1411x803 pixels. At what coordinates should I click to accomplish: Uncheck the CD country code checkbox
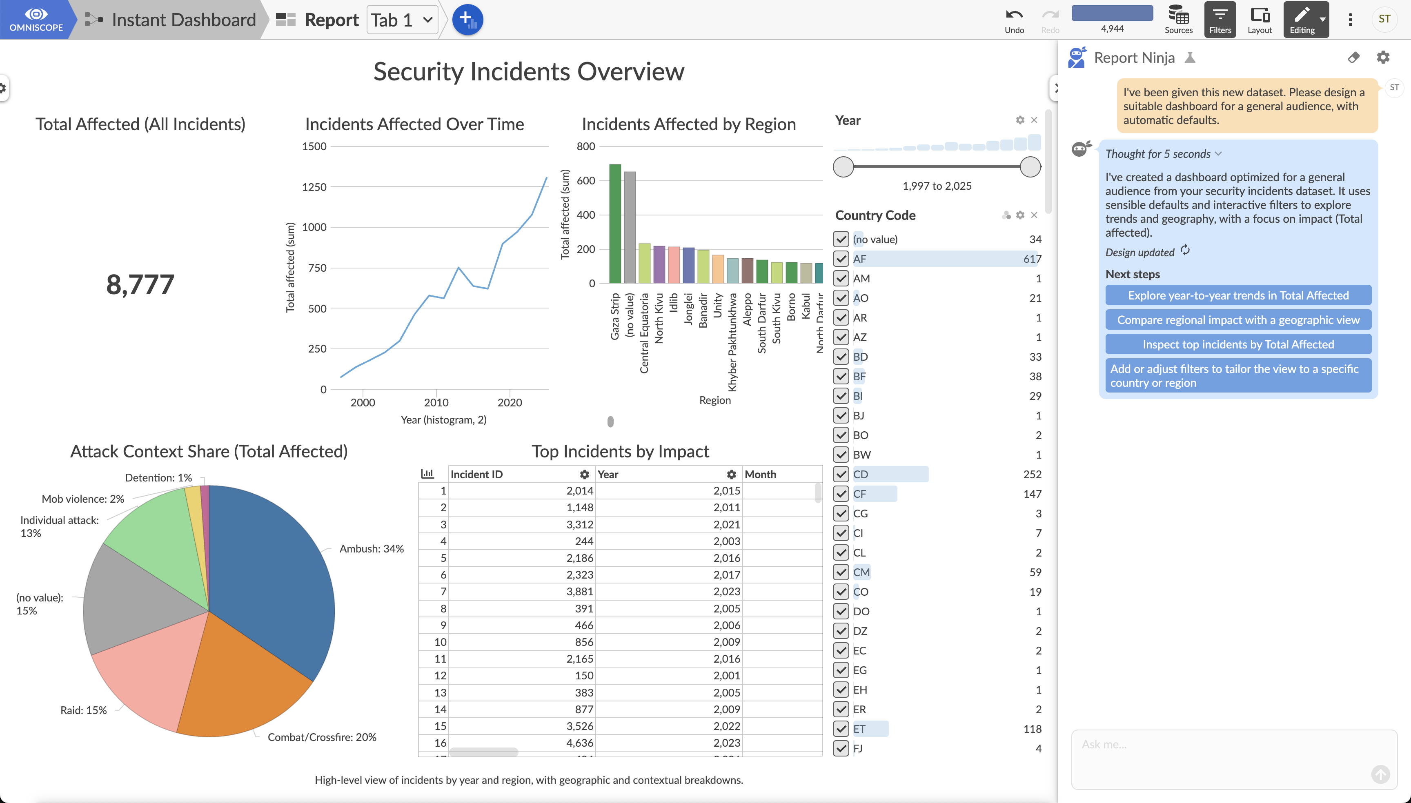click(x=841, y=474)
